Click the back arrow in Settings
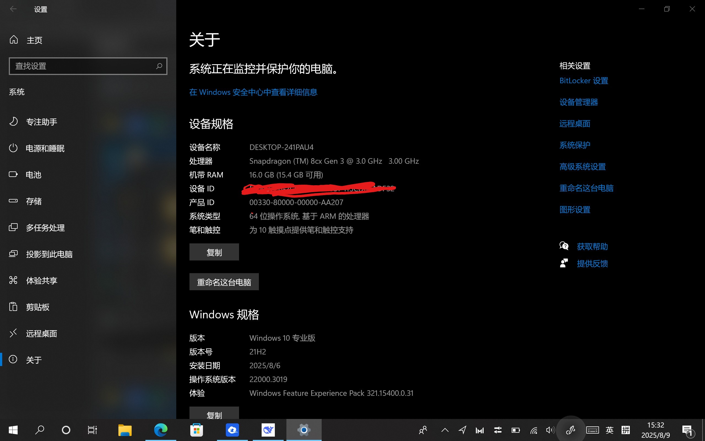 tap(13, 9)
